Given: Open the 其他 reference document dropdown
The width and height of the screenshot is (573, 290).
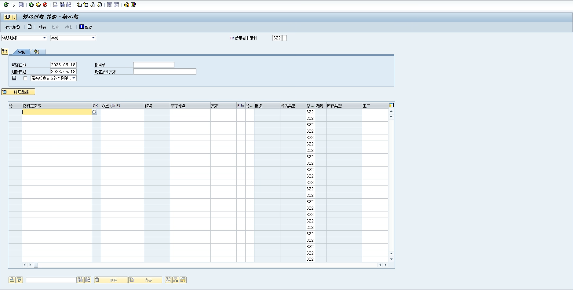Looking at the screenshot, I should pos(93,38).
